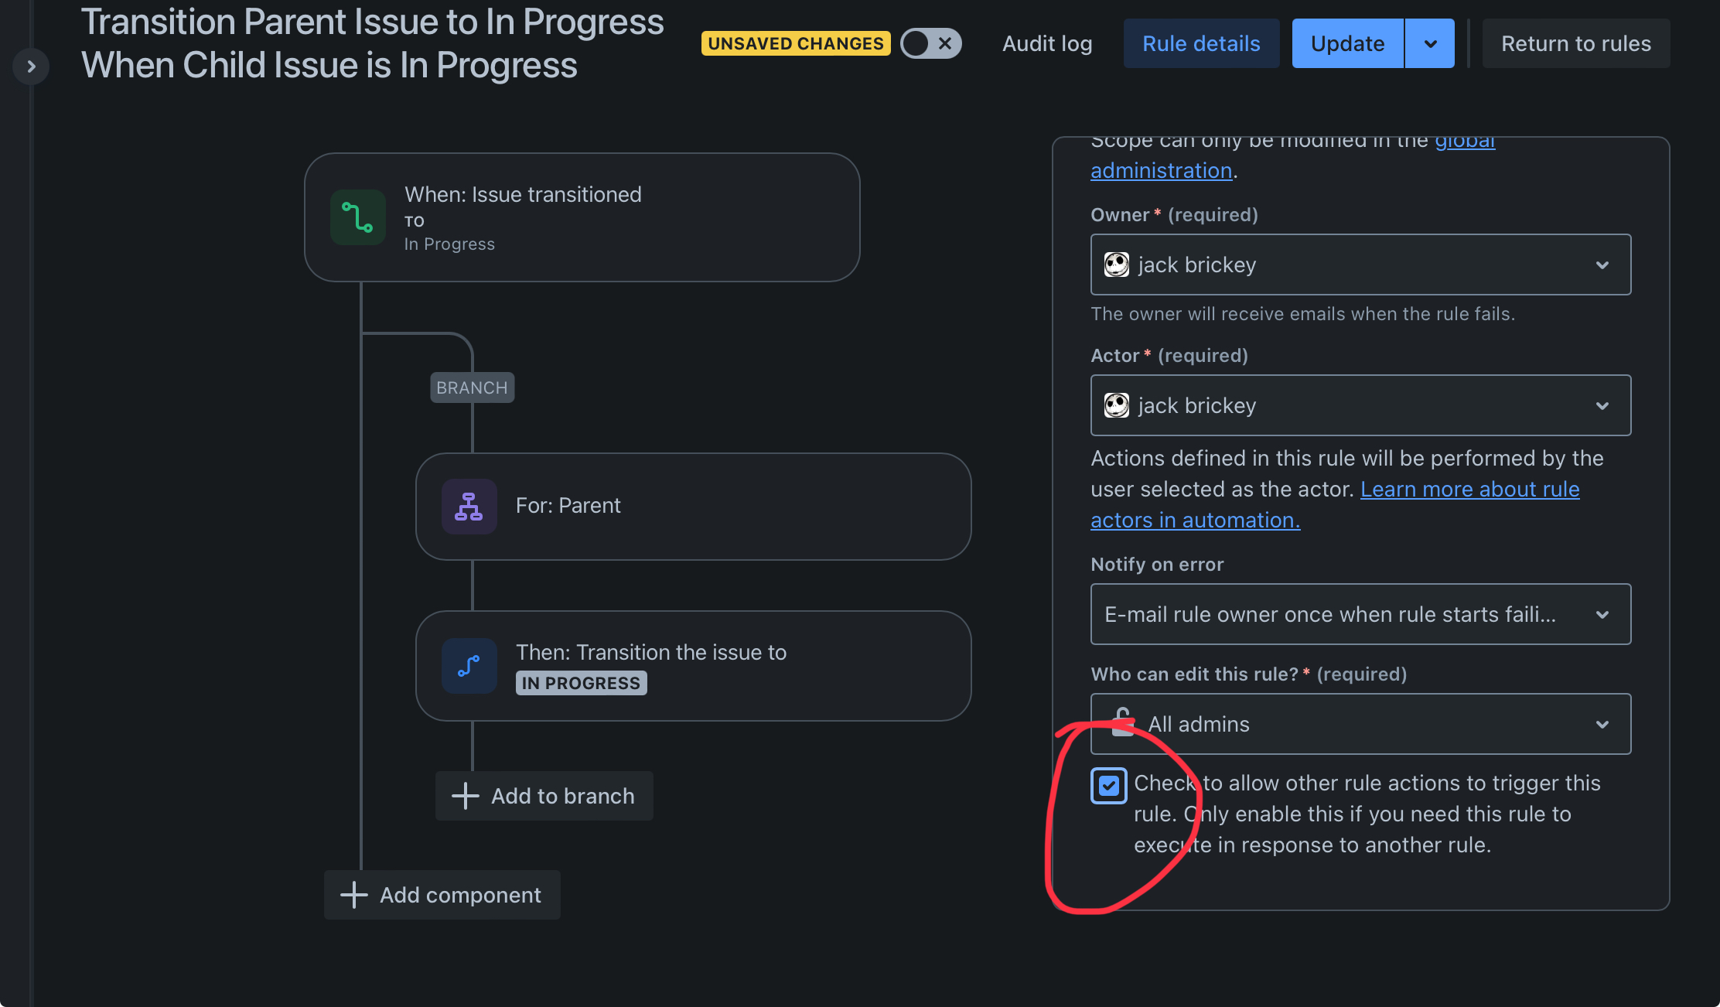Open the Notify on error dropdown
The image size is (1720, 1007).
(1602, 614)
